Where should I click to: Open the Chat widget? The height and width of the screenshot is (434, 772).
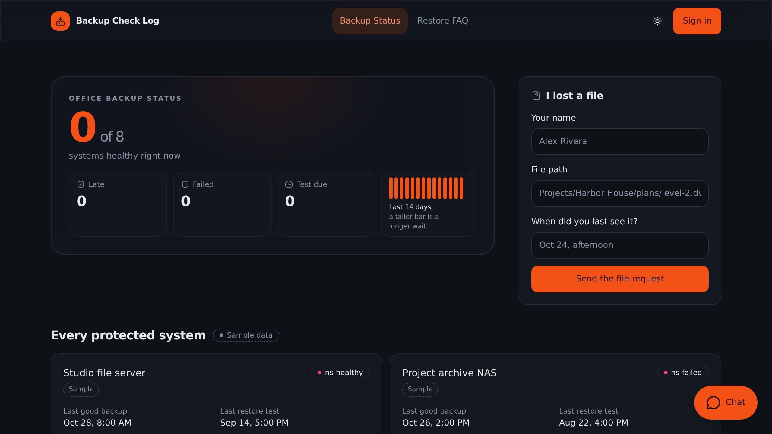(726, 403)
